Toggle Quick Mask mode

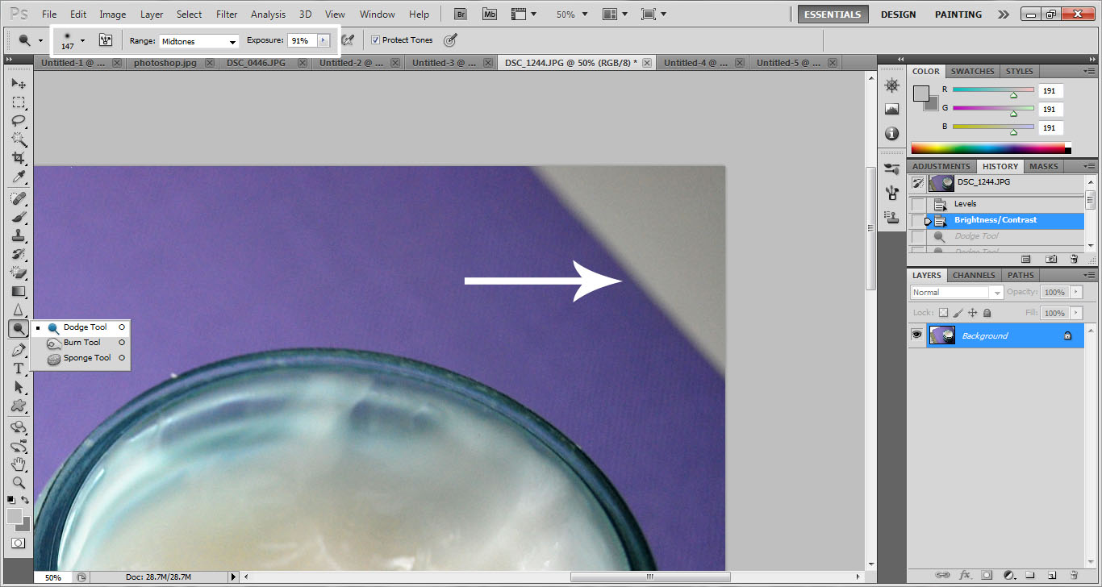click(x=18, y=543)
